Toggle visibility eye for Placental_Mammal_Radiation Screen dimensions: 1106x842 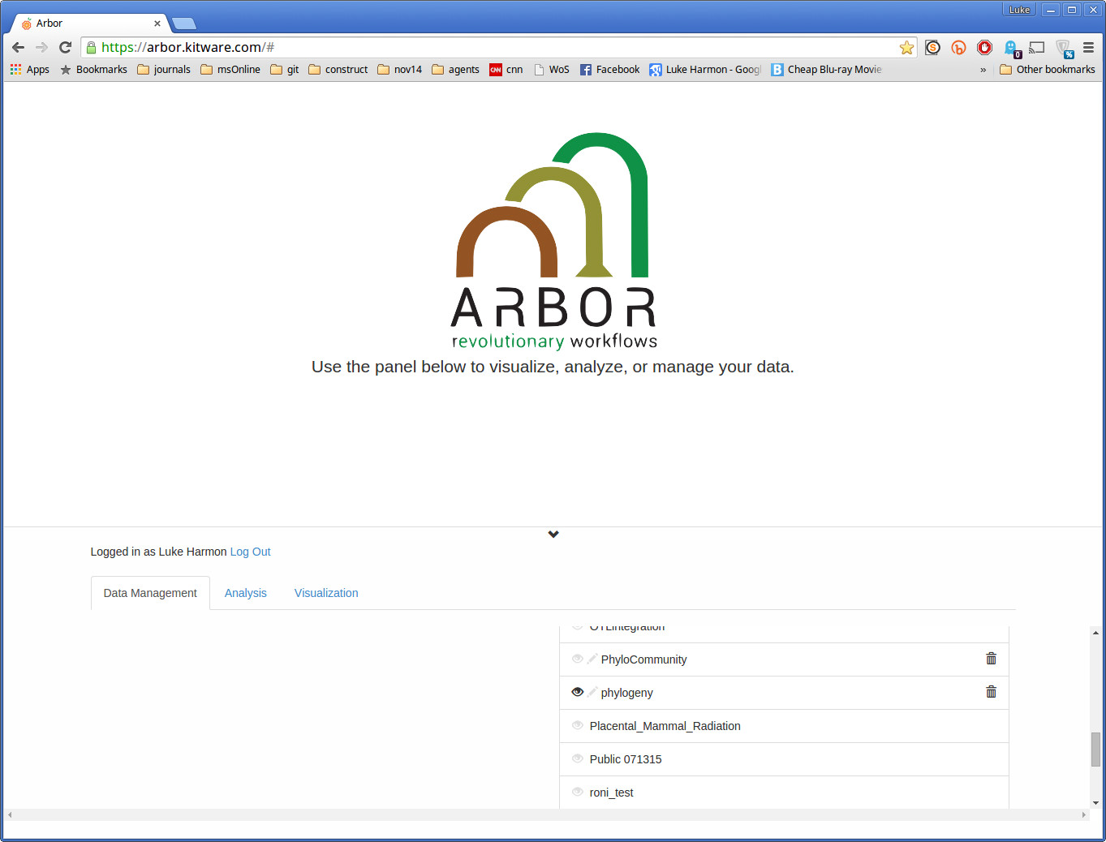(578, 725)
